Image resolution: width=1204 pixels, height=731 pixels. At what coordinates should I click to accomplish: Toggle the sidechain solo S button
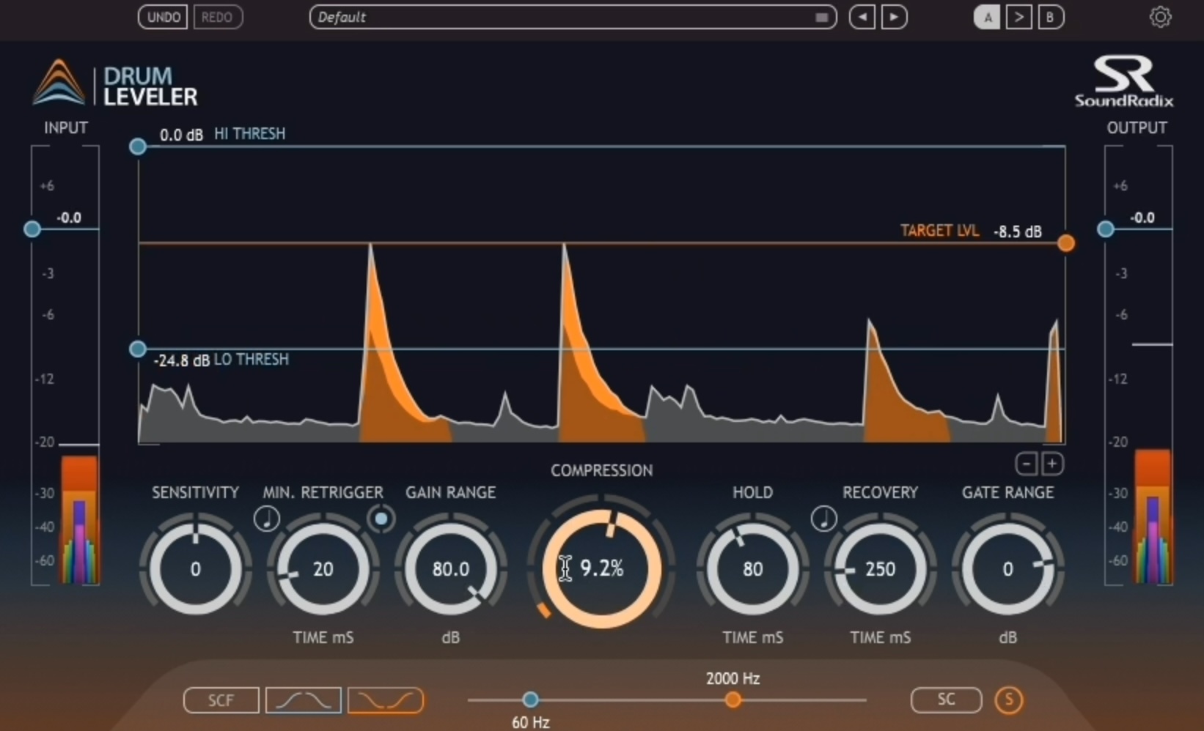[x=1009, y=700]
